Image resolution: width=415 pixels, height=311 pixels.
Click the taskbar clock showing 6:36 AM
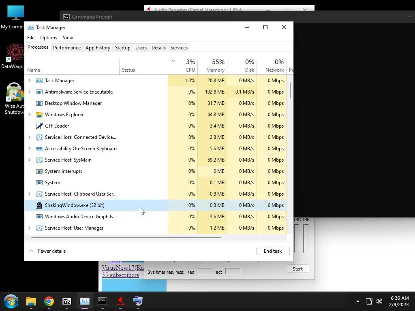(400, 301)
